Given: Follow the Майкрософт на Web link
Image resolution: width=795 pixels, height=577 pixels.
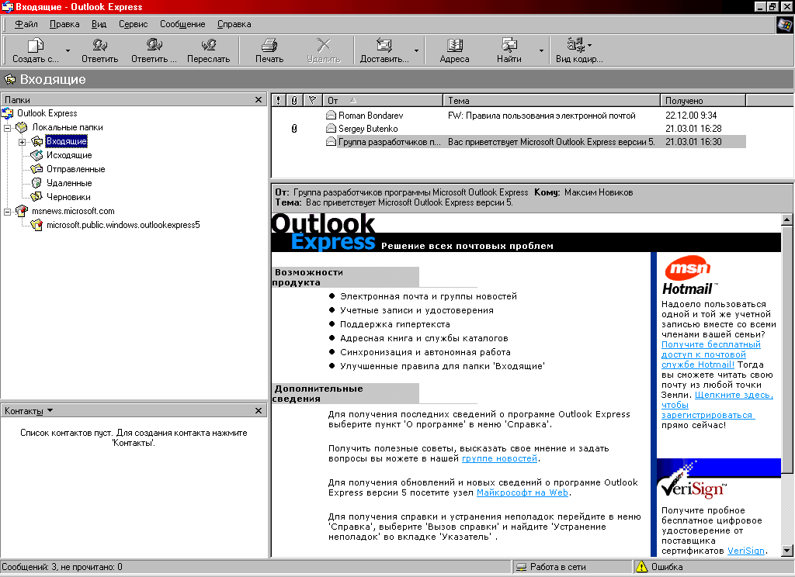Looking at the screenshot, I should pyautogui.click(x=522, y=492).
